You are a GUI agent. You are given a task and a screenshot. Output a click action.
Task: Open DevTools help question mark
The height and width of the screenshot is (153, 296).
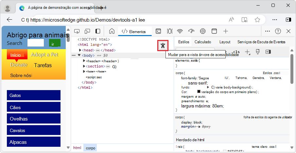(278, 31)
